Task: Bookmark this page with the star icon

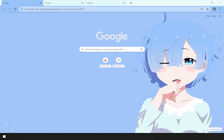Action: tap(208, 9)
